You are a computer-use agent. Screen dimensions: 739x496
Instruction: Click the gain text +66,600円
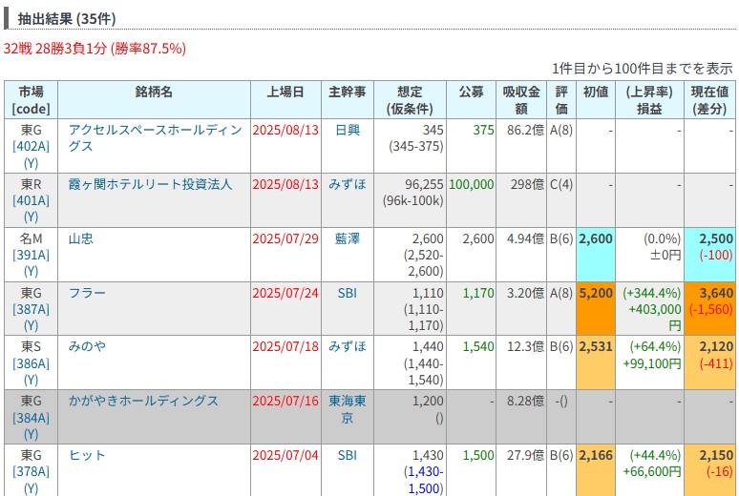click(652, 471)
